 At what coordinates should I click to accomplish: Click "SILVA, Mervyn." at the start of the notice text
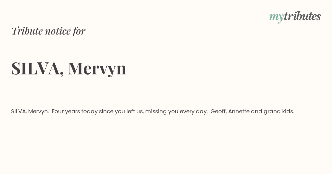(x=30, y=112)
